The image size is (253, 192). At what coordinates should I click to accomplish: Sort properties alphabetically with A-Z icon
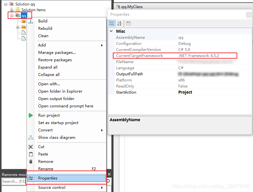(x=119, y=23)
